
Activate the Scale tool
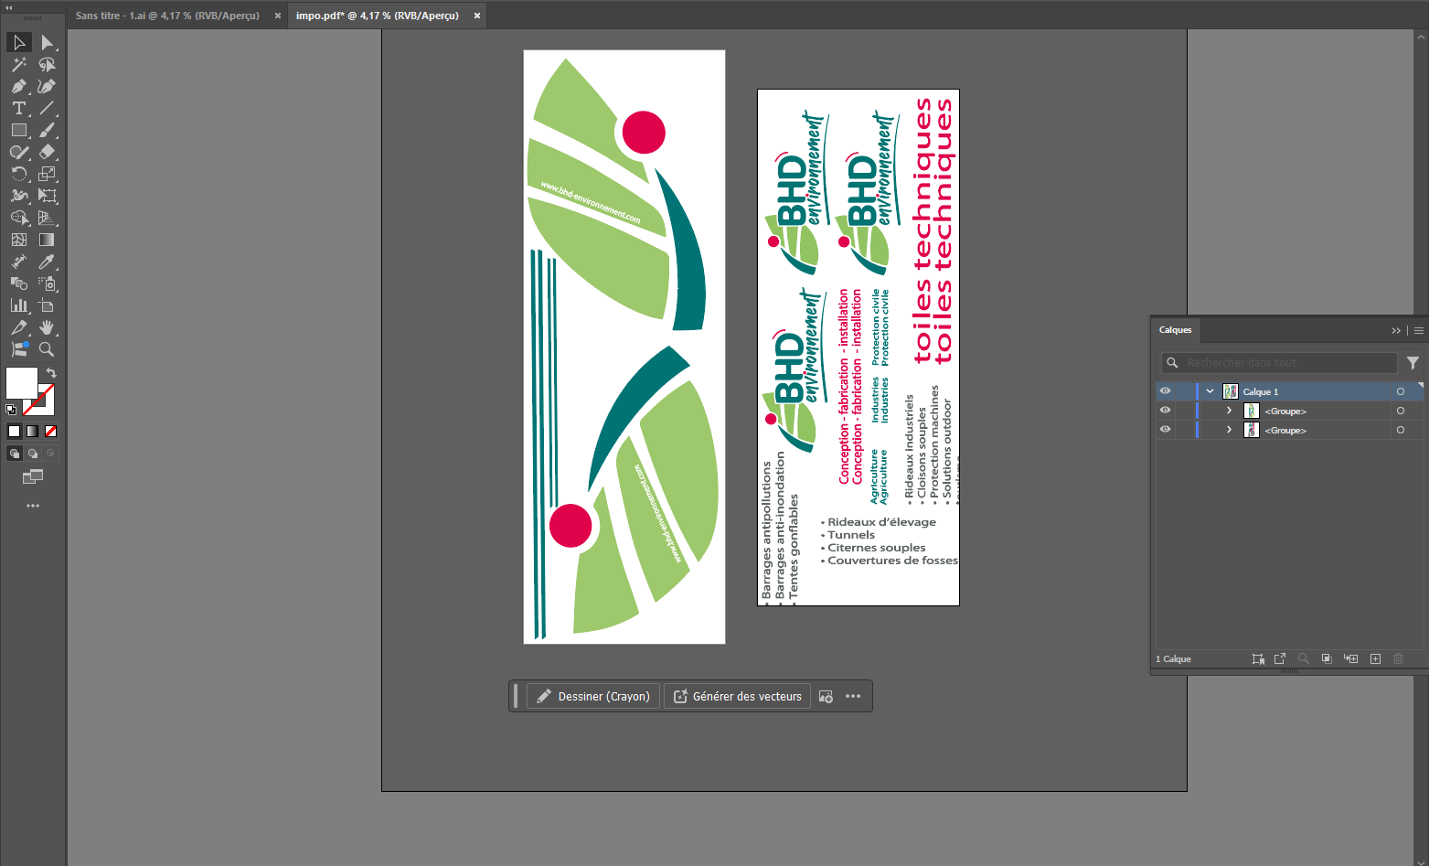(x=47, y=174)
